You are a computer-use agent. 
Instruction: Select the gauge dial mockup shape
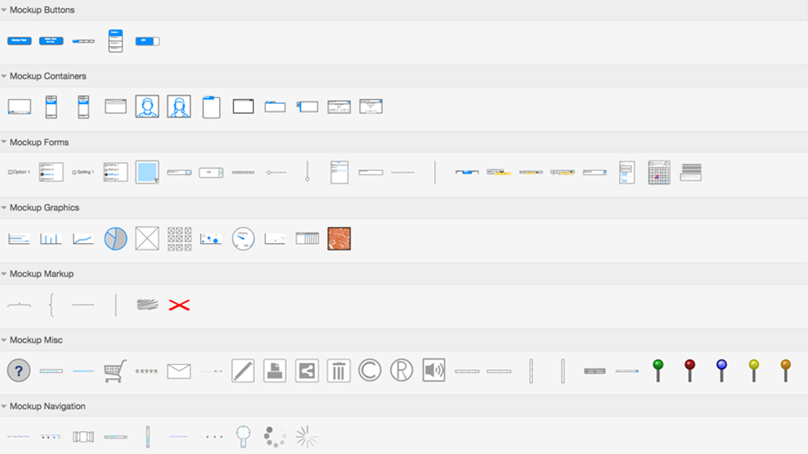pos(243,238)
